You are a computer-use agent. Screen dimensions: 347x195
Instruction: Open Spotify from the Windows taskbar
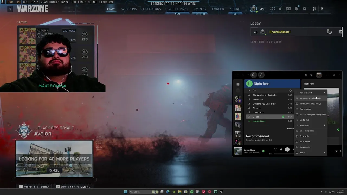click(192, 192)
